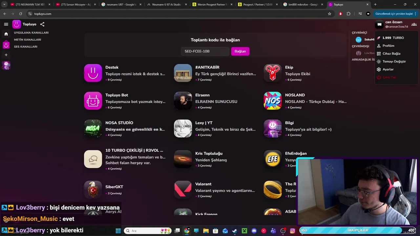Open the Bilgi community icon
This screenshot has height=236, width=420.
click(273, 128)
